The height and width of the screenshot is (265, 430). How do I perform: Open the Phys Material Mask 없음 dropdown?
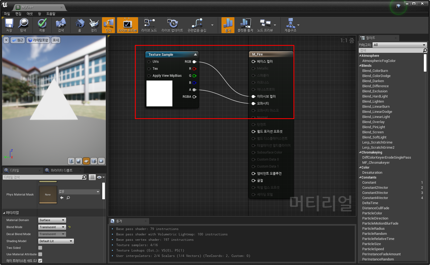(79, 192)
